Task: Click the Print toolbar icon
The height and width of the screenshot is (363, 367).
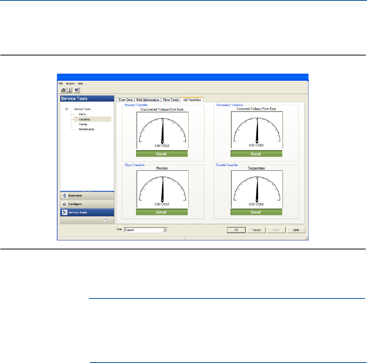Action: 63,90
